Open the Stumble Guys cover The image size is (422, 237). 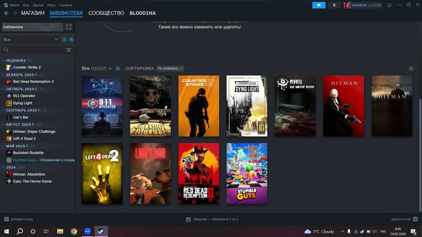coord(247,174)
